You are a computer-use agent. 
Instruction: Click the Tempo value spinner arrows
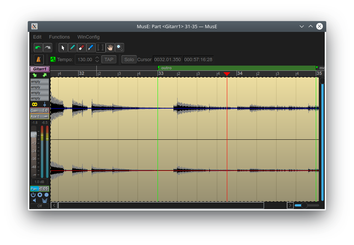click(x=97, y=59)
